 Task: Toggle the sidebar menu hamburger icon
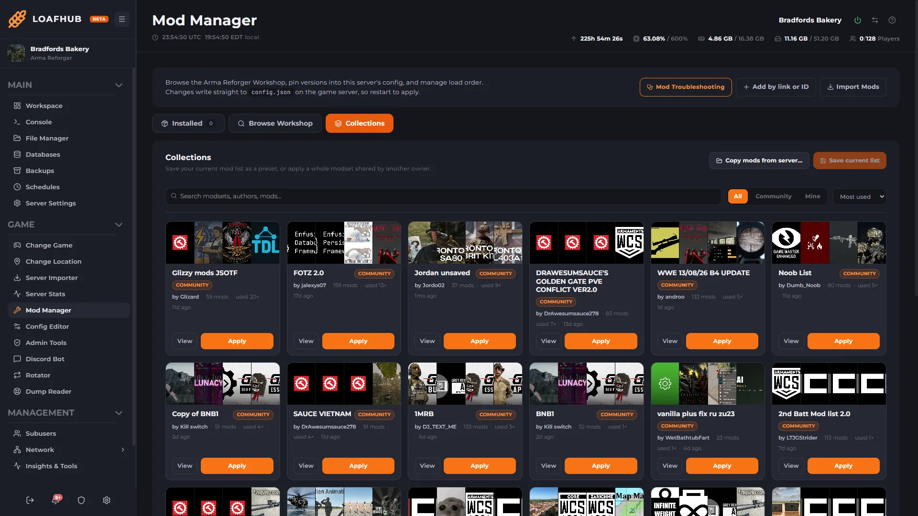point(122,19)
